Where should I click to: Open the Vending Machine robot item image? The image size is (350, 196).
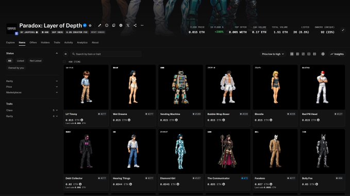click(180, 87)
